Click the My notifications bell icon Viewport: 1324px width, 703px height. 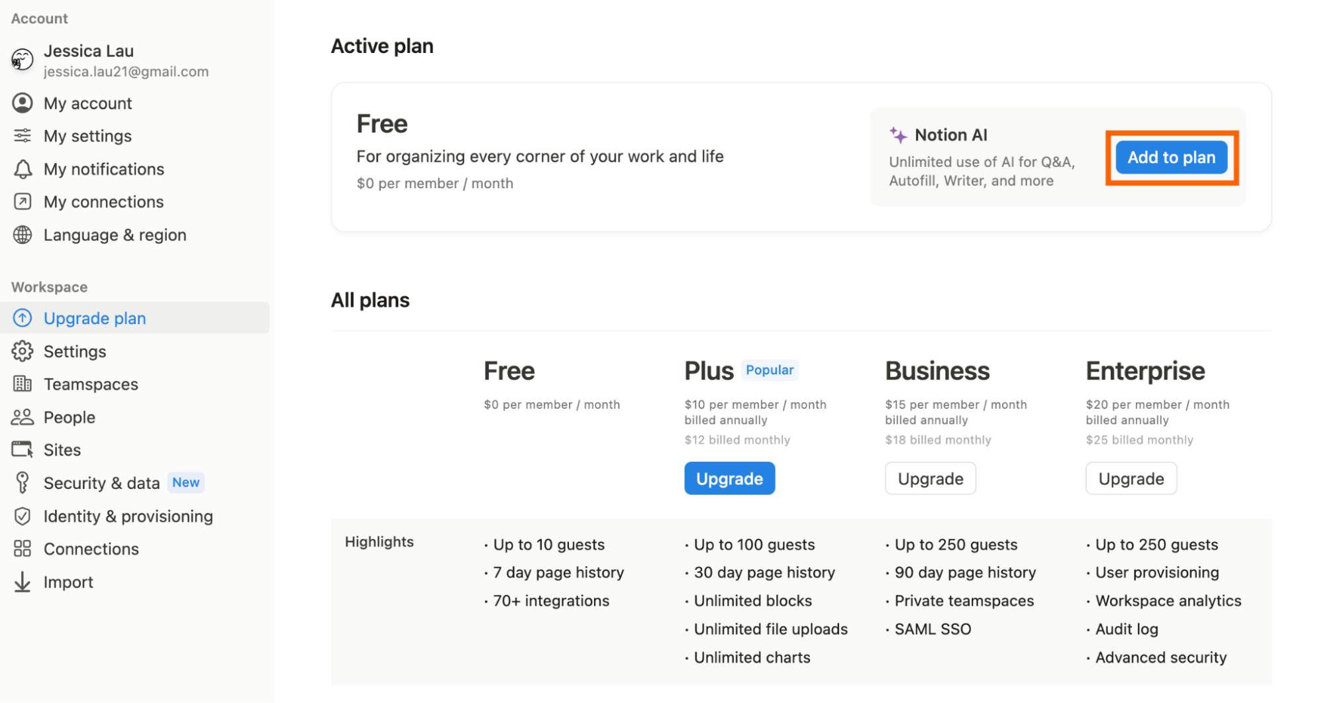point(23,169)
